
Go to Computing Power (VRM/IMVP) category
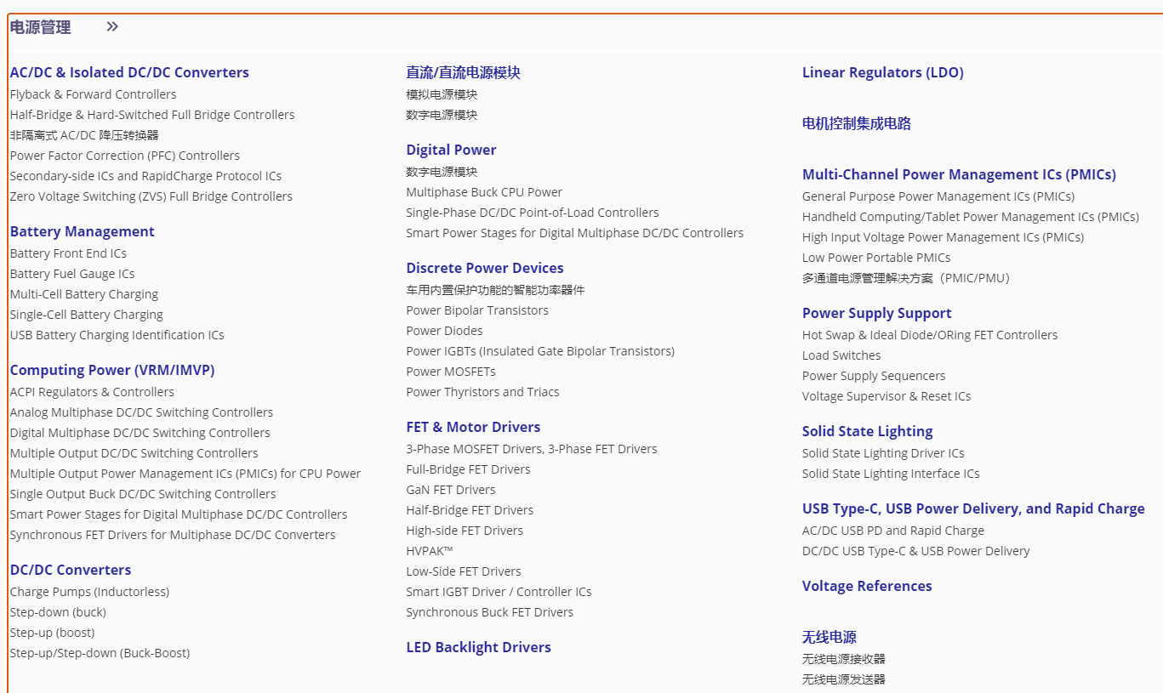112,370
